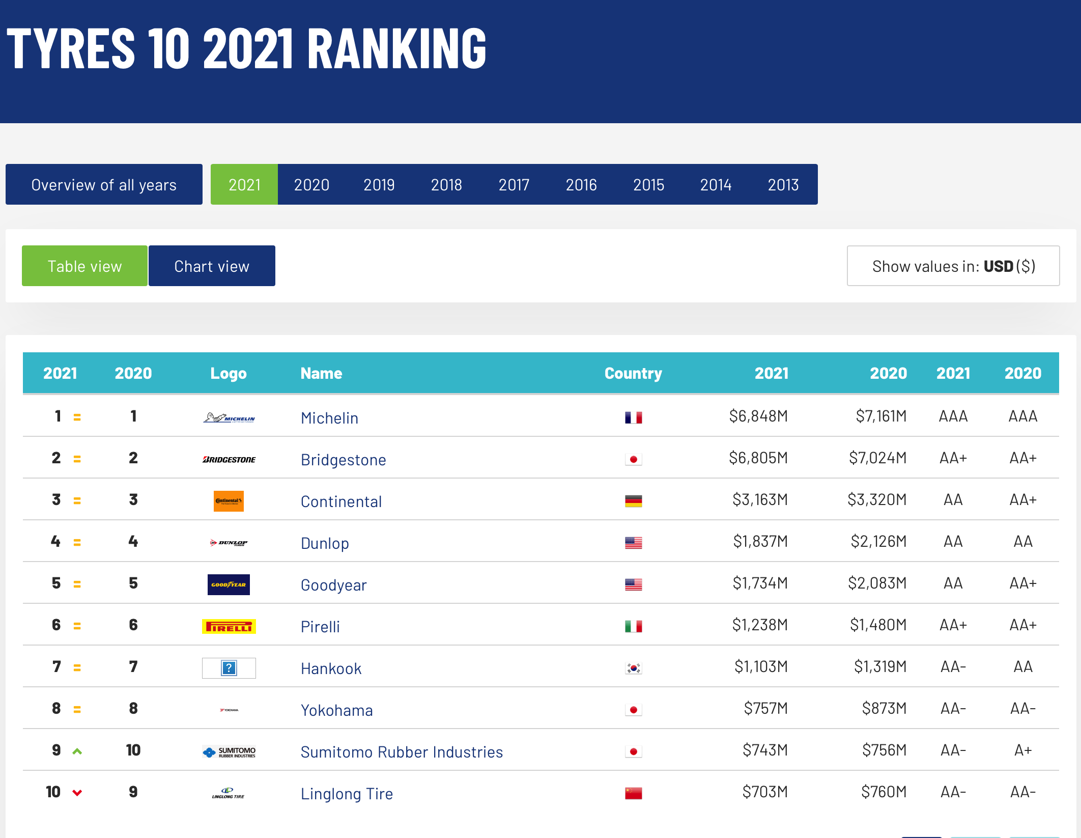Open the Hankook brand link
1081x838 pixels.
tap(331, 668)
